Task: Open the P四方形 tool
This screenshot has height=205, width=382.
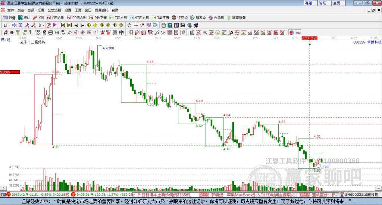Action: click(x=56, y=18)
